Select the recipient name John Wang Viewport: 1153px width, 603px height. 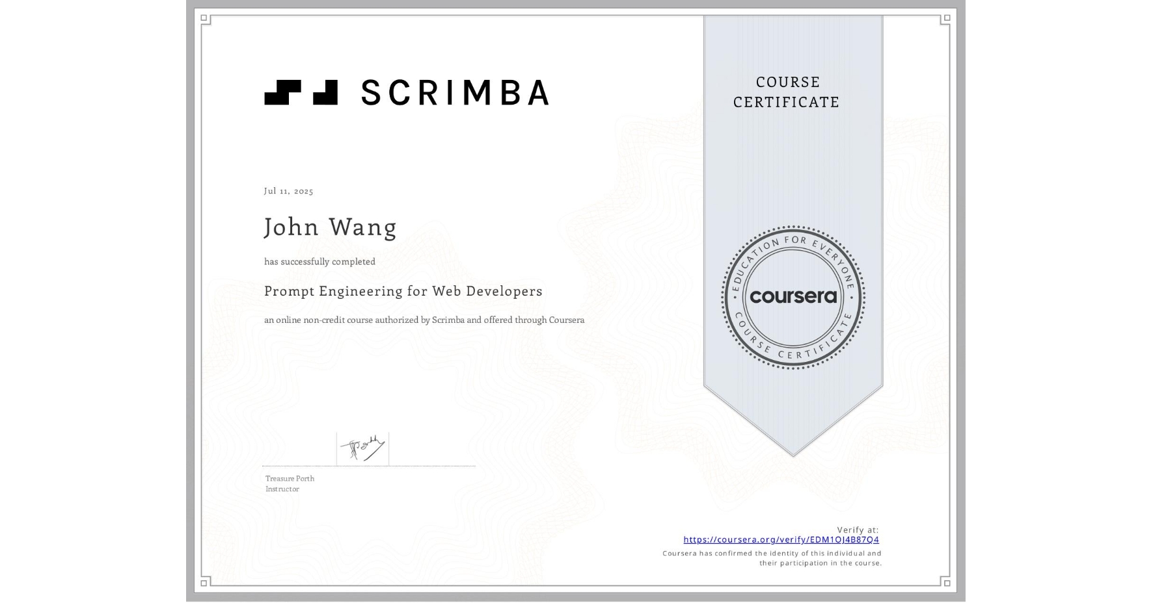click(330, 227)
